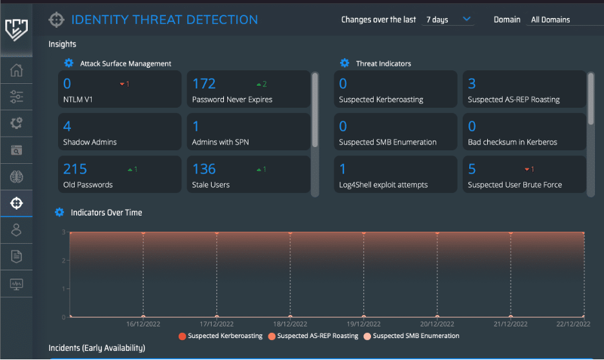The image size is (604, 360).
Task: Click the monitor activity sidebar icon
Action: click(16, 284)
